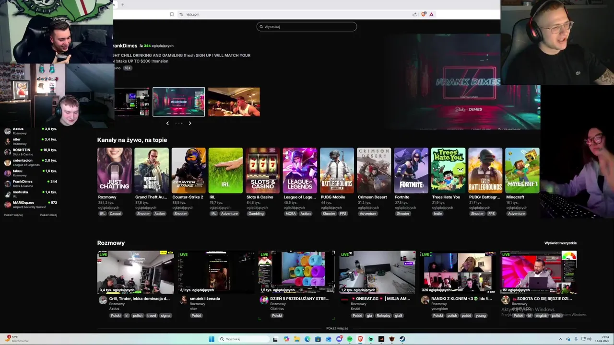The width and height of the screenshot is (614, 345).
Task: Open meduska avatar in the sidebar
Action: pyautogui.click(x=7, y=194)
